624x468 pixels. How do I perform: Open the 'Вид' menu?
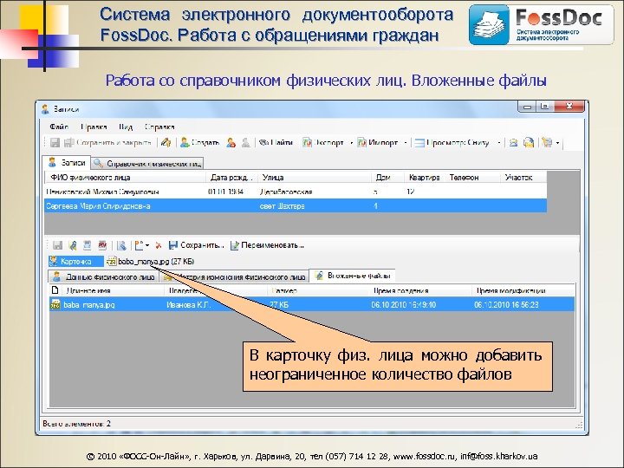(126, 127)
